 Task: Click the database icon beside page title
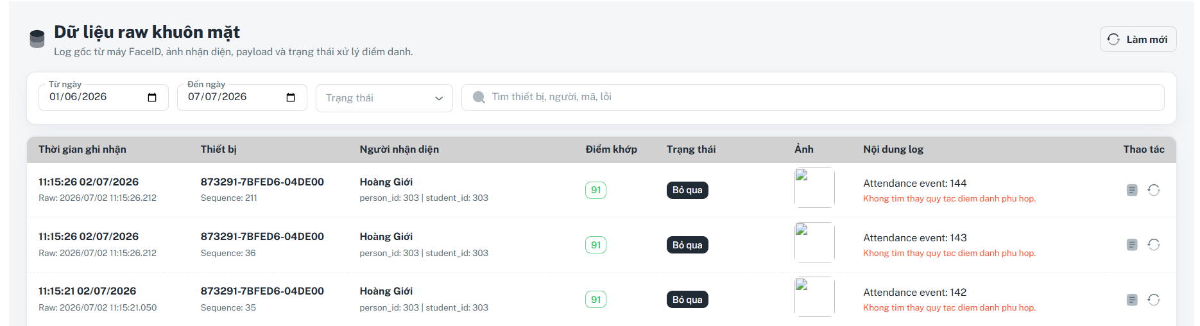coord(37,39)
